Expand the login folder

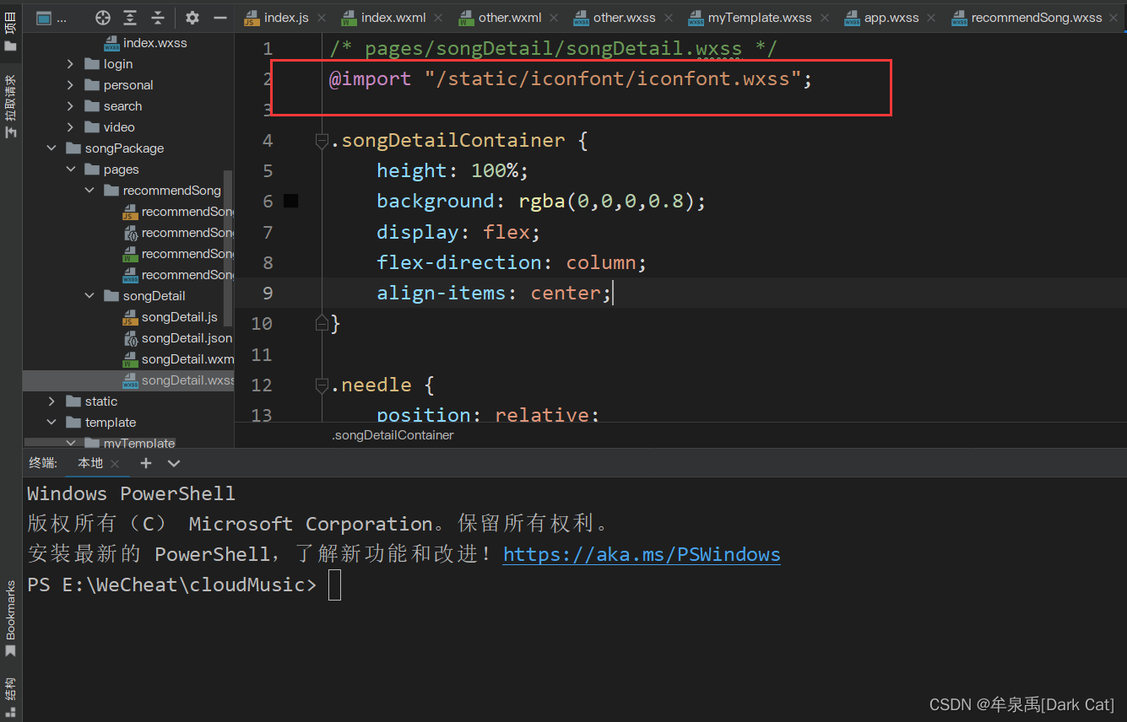[71, 64]
